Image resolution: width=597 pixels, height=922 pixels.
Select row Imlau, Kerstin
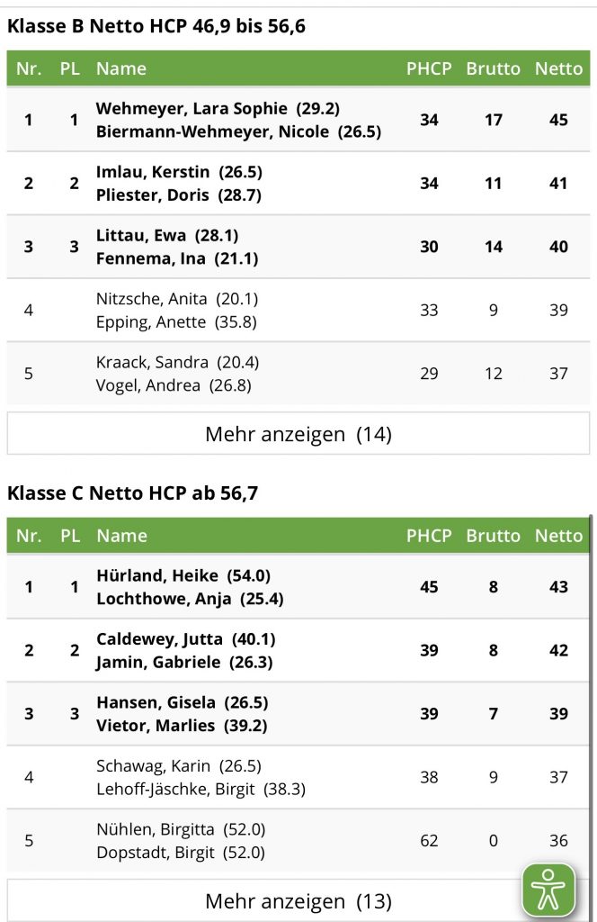298,184
